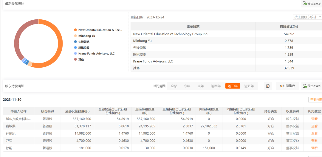Toggle 腾讯控股 legend entry

pos(82,48)
